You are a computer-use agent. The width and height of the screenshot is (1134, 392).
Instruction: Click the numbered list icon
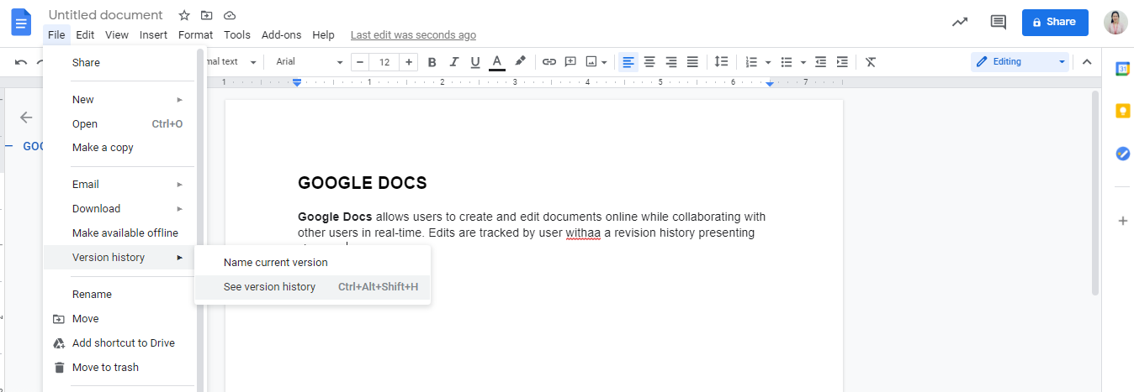coord(751,62)
